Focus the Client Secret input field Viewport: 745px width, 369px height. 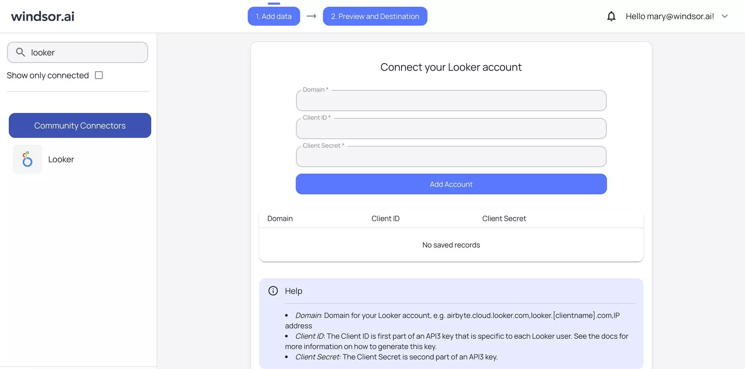coord(451,156)
